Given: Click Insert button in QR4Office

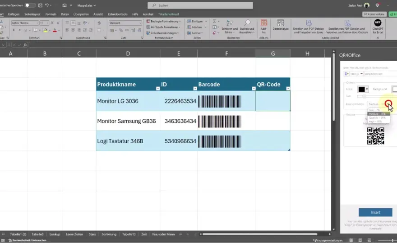Looking at the screenshot, I should (375, 212).
